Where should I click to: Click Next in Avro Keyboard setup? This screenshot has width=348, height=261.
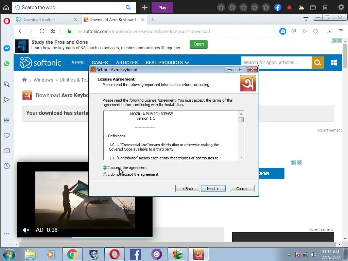coord(213,188)
